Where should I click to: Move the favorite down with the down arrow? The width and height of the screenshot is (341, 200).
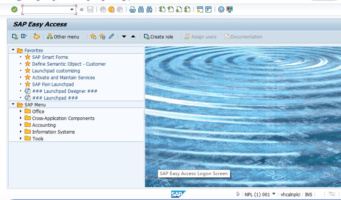coord(124,37)
